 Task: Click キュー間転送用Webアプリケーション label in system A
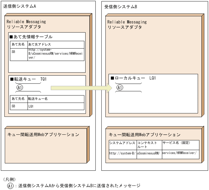click(x=43, y=135)
